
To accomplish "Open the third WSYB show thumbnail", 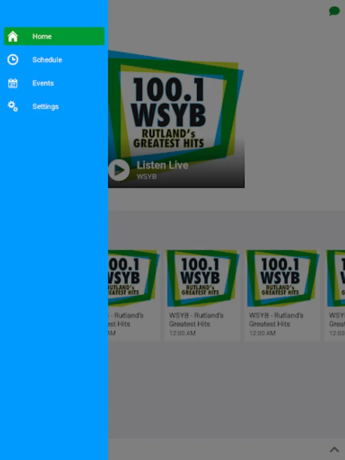I will (282, 278).
